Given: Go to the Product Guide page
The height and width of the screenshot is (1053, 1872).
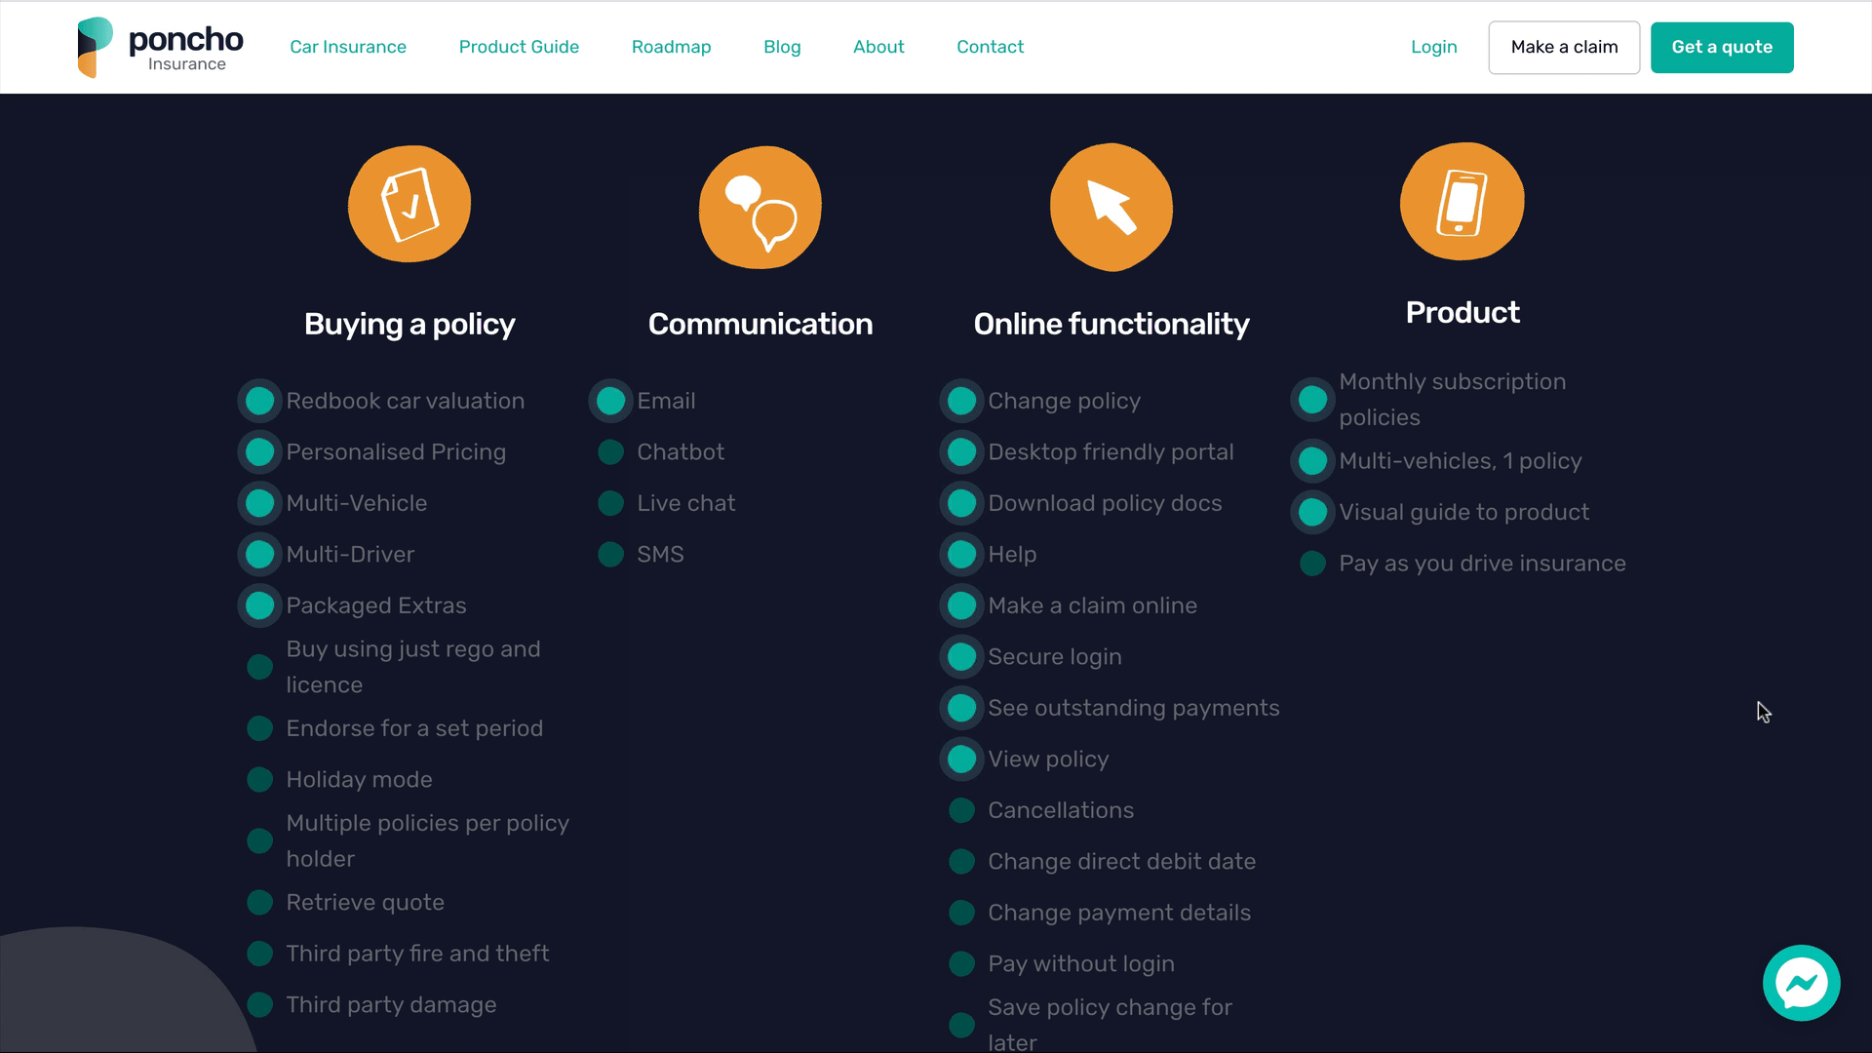Looking at the screenshot, I should pyautogui.click(x=519, y=47).
